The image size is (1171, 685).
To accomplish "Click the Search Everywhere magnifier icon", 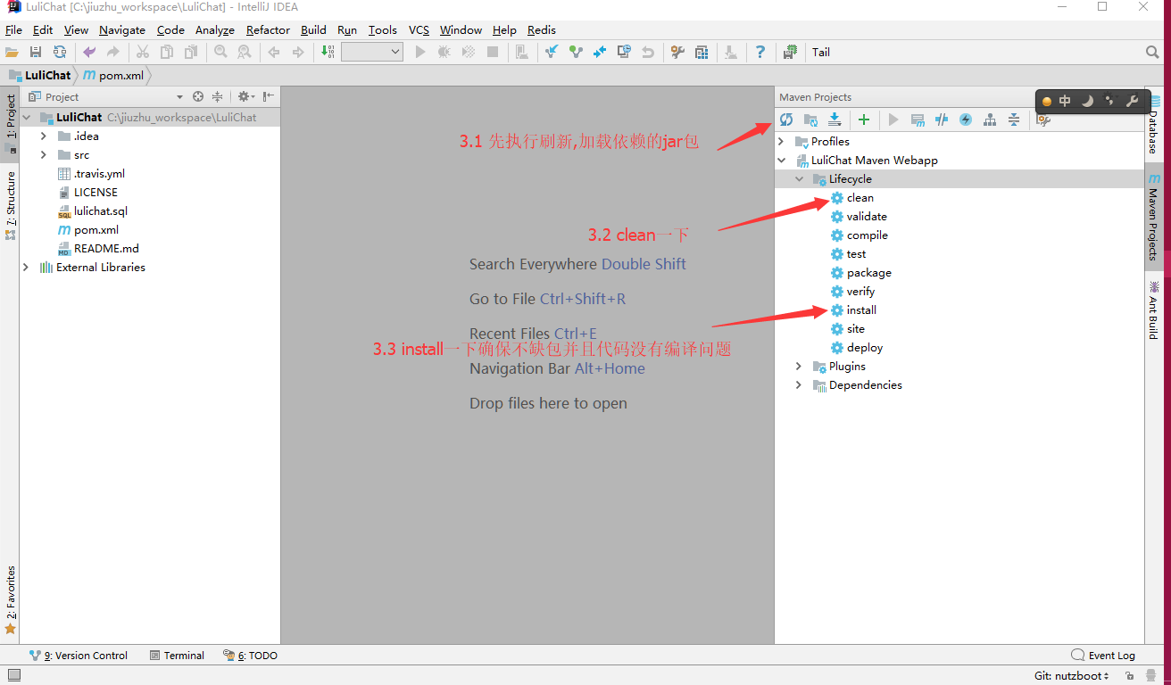I will coord(1152,53).
